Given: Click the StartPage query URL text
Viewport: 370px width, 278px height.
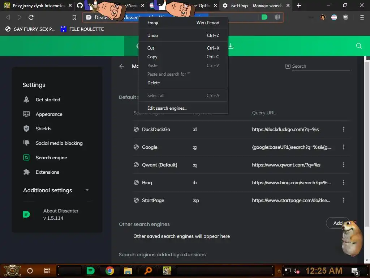Looking at the screenshot, I should coord(291,200).
